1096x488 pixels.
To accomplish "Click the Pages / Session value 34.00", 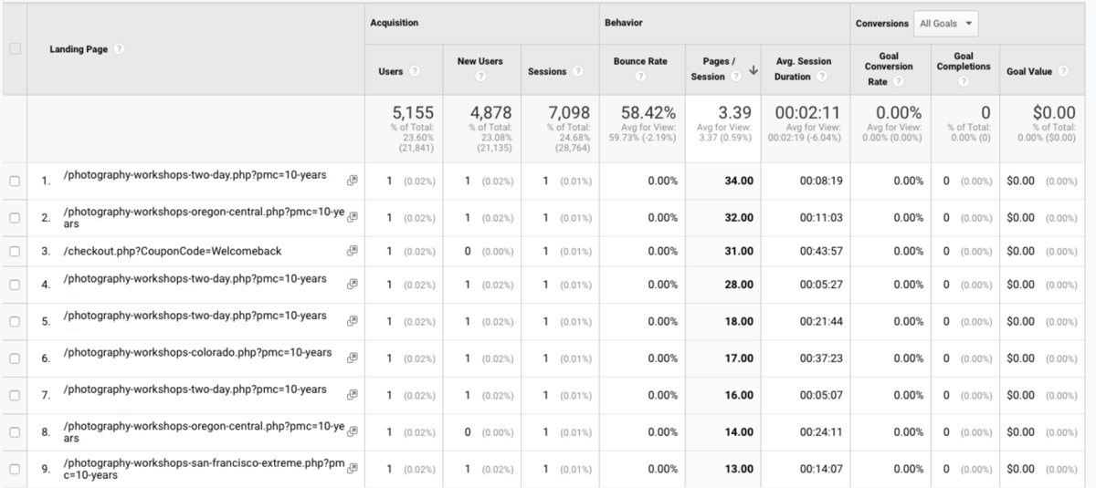I will 739,181.
